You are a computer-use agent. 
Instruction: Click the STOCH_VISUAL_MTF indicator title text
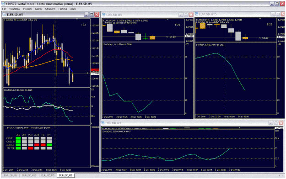point(28,128)
